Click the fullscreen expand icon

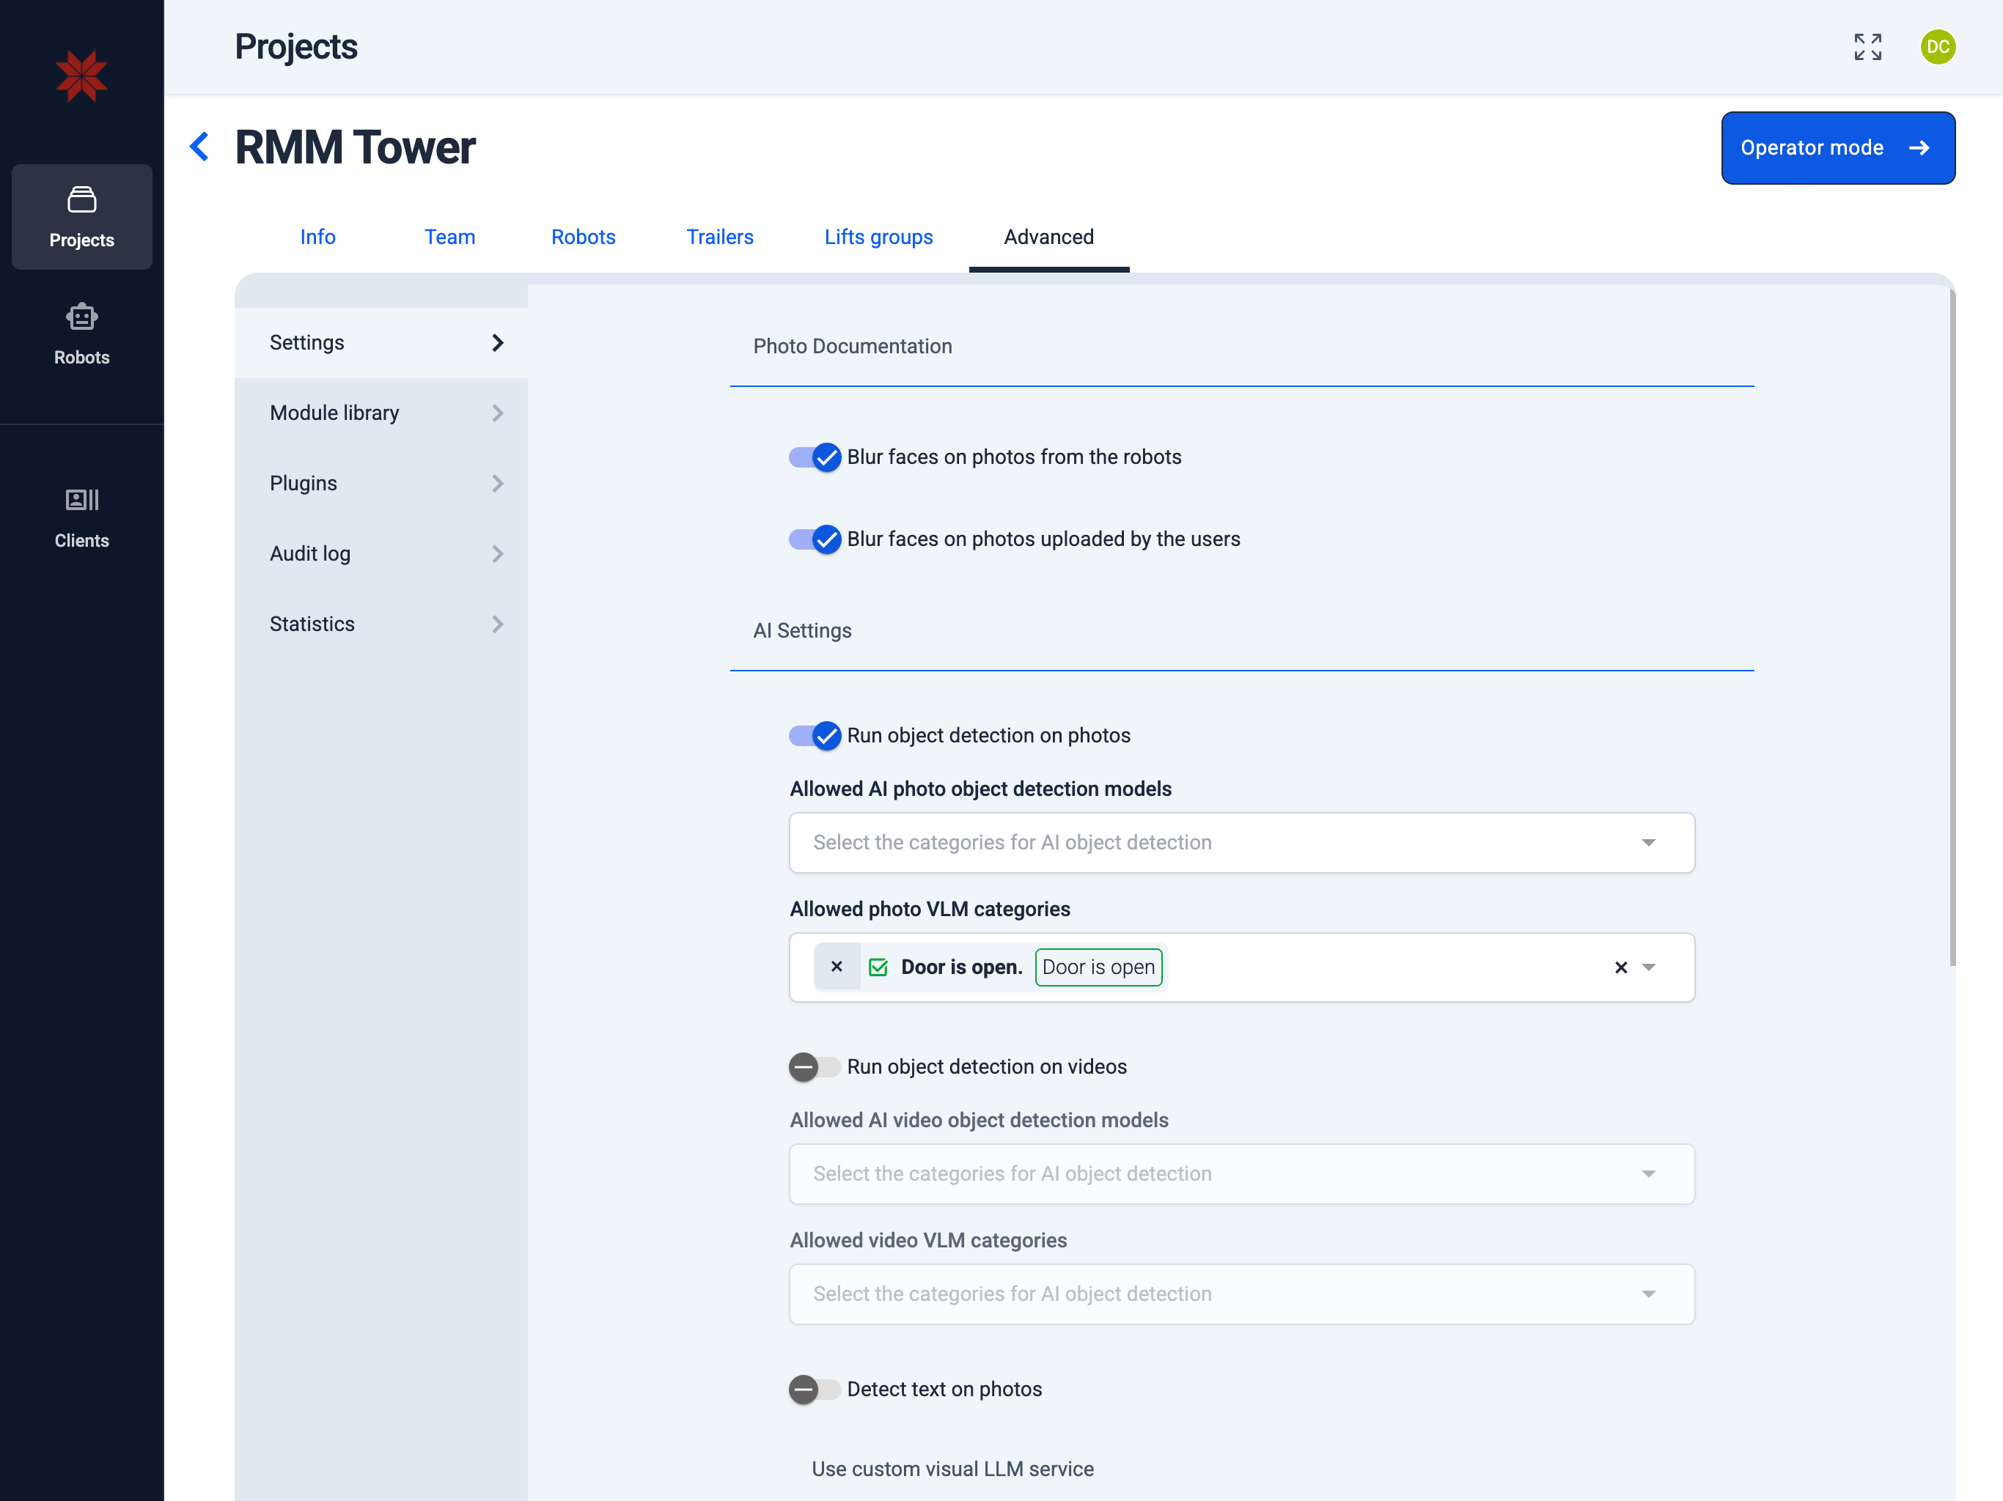(x=1867, y=47)
